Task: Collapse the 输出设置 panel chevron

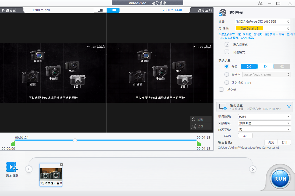Action: coord(289,106)
